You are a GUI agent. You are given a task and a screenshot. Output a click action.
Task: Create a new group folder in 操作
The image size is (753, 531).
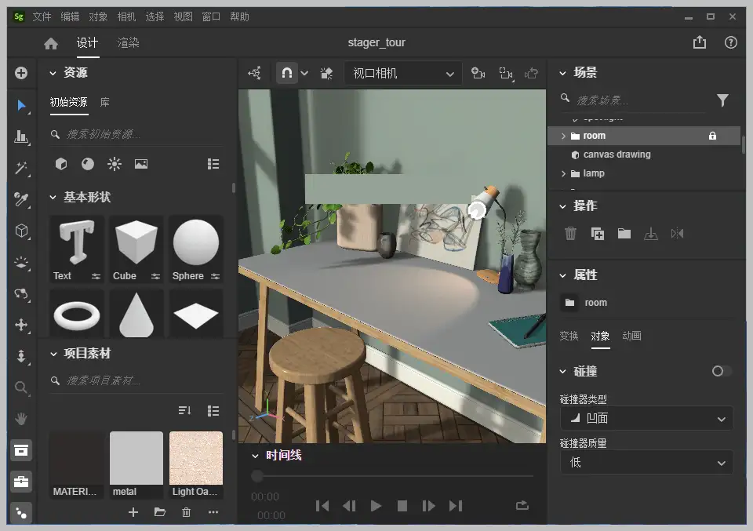625,234
